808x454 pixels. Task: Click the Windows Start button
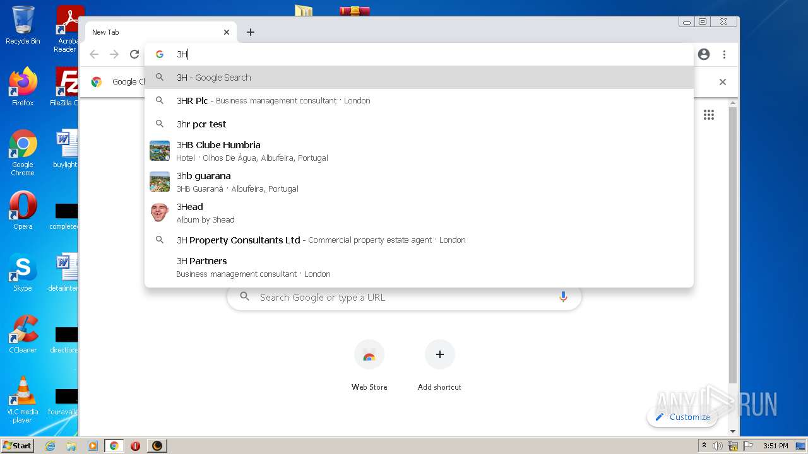(18, 445)
